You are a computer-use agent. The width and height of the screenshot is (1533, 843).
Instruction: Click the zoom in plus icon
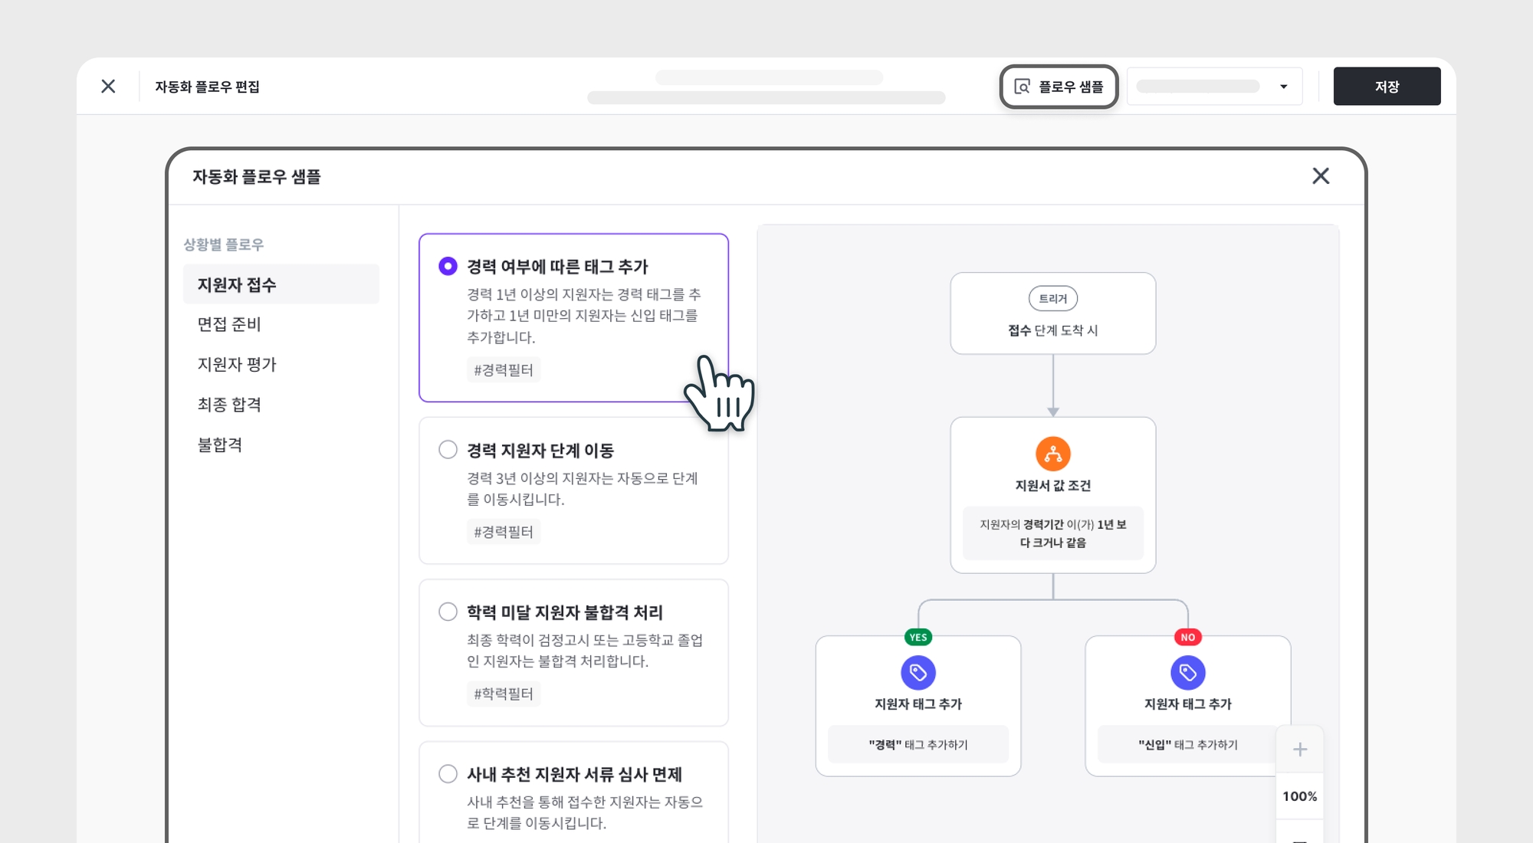[1300, 750]
